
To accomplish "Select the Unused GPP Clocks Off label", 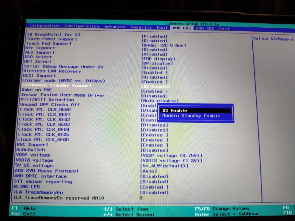I will tap(50, 104).
